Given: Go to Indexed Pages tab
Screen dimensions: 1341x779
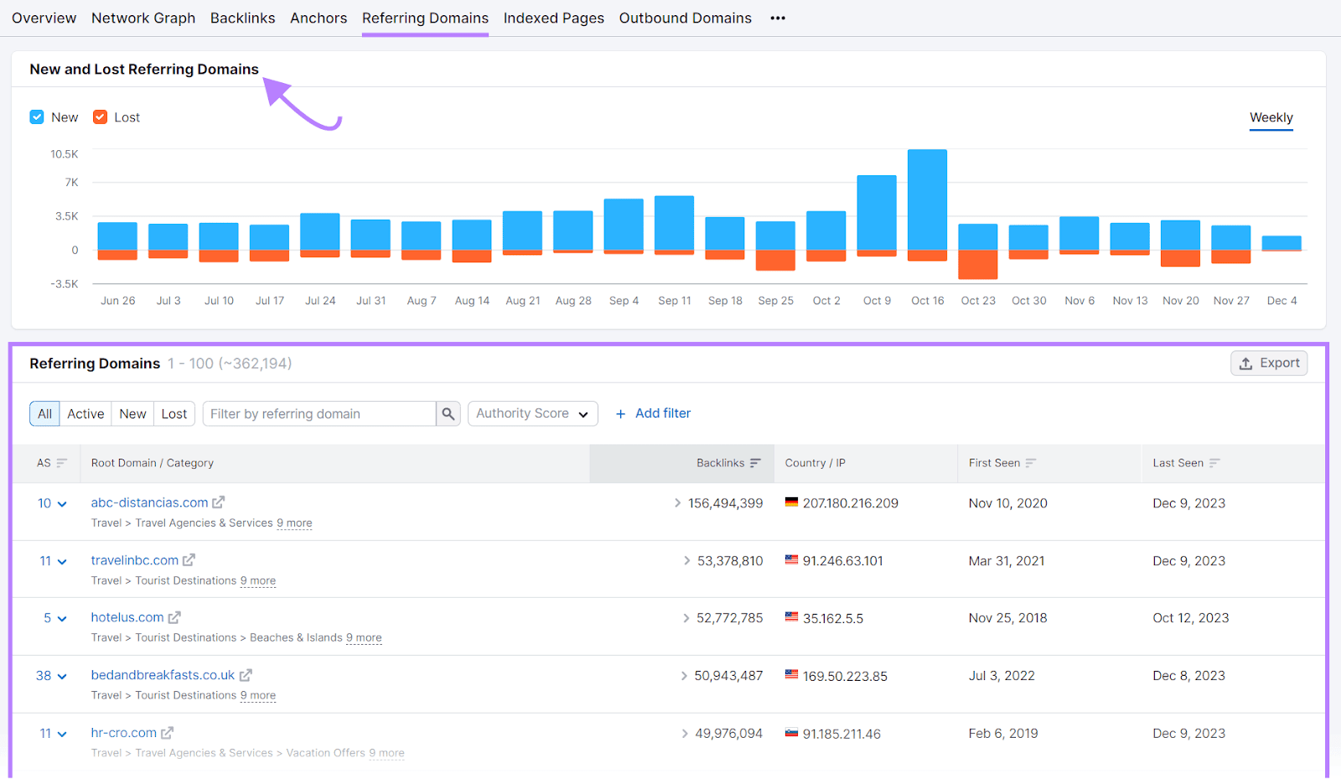Looking at the screenshot, I should (x=554, y=18).
